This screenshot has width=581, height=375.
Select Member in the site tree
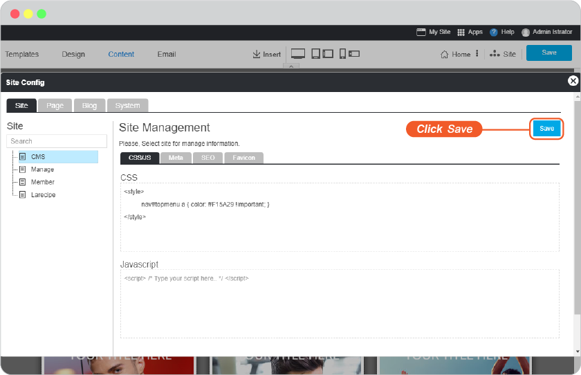43,182
